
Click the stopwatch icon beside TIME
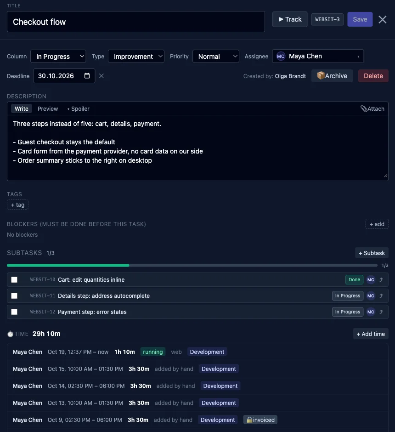pos(10,334)
